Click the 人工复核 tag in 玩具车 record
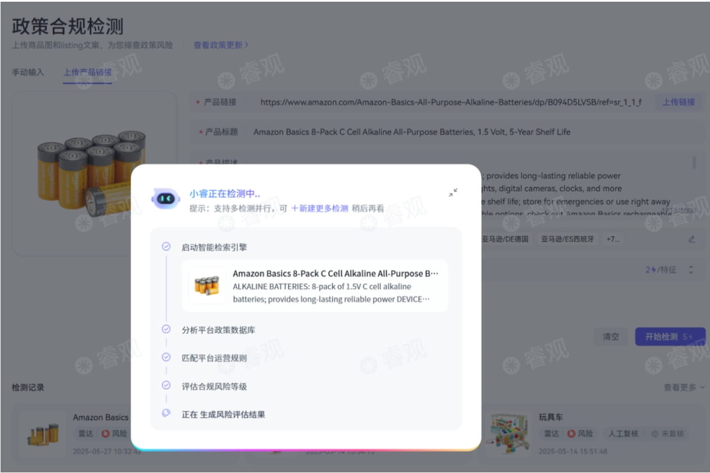 click(x=623, y=434)
